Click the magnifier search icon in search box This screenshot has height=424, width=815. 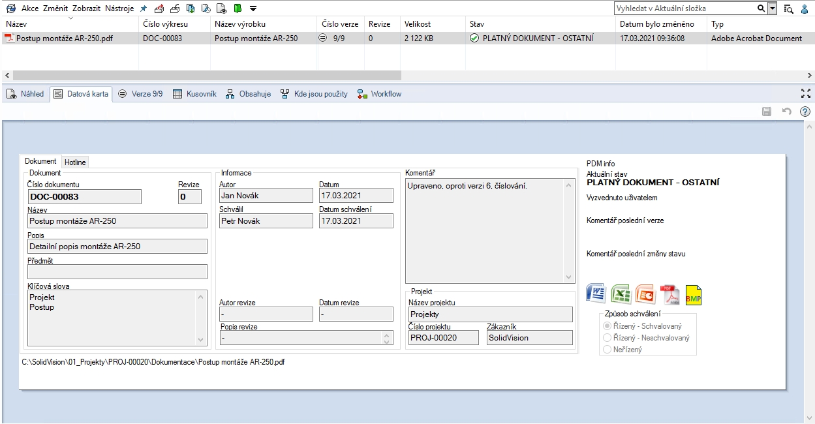761,8
